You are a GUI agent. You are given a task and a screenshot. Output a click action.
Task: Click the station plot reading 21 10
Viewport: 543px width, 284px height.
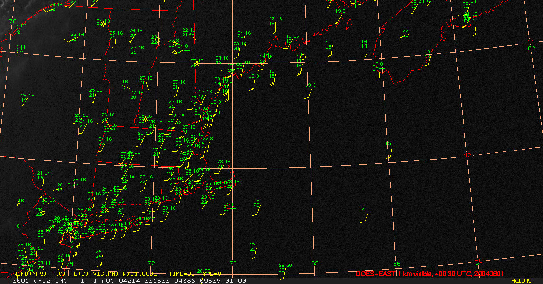point(214,113)
